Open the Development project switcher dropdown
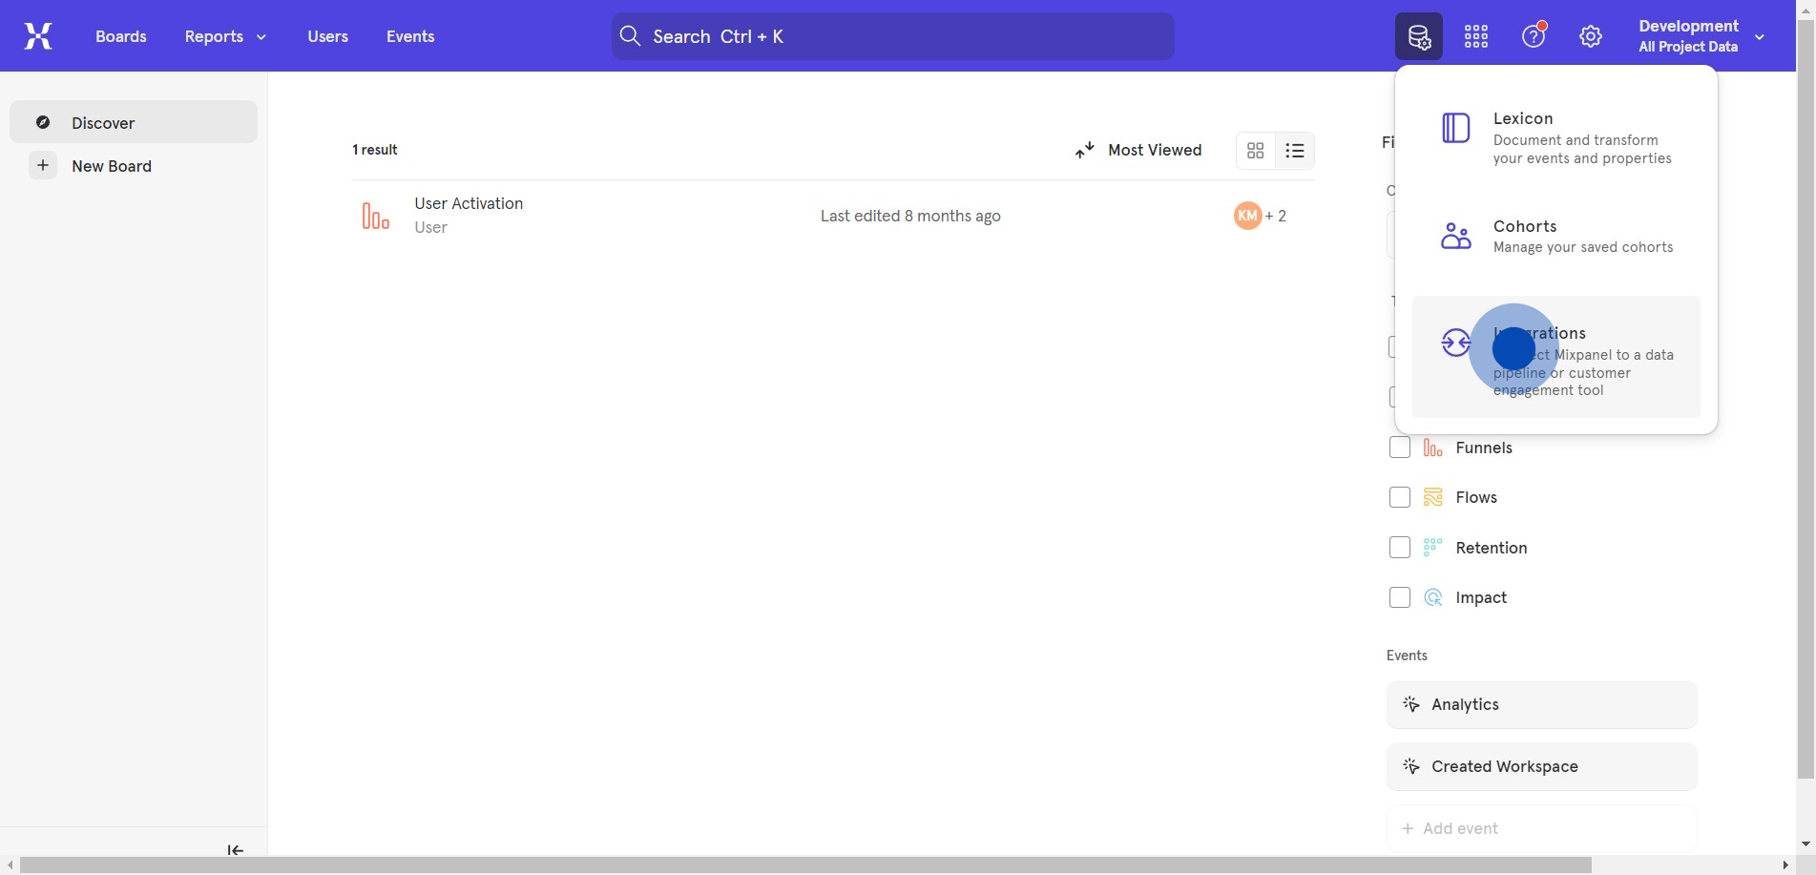 pyautogui.click(x=1701, y=36)
